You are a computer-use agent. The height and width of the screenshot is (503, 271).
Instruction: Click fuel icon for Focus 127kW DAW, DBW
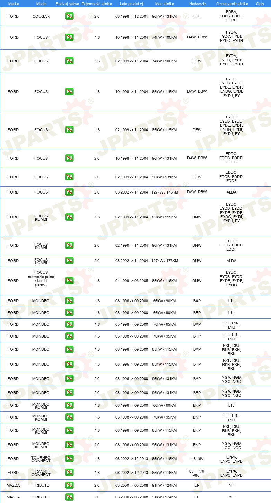[69, 192]
